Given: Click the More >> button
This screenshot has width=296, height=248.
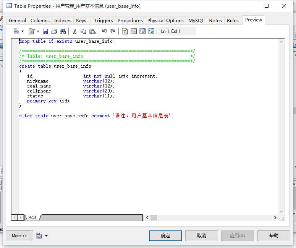Looking at the screenshot, I should pos(19,236).
